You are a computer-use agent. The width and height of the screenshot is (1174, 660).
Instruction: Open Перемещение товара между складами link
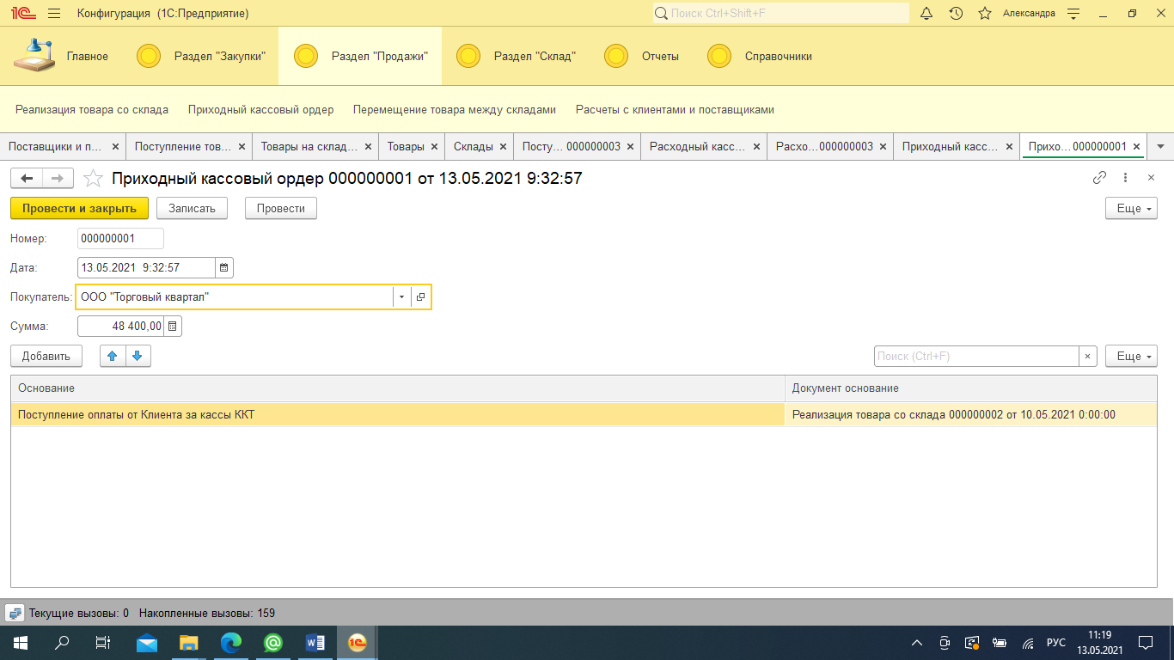tap(455, 110)
